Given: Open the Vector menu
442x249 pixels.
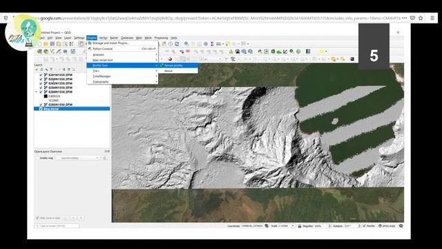Looking at the screenshot, I should point(103,38).
